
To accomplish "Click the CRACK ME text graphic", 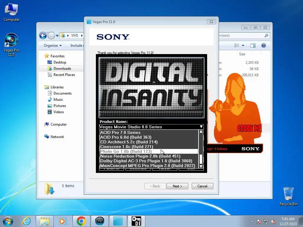I will pyautogui.click(x=249, y=128).
